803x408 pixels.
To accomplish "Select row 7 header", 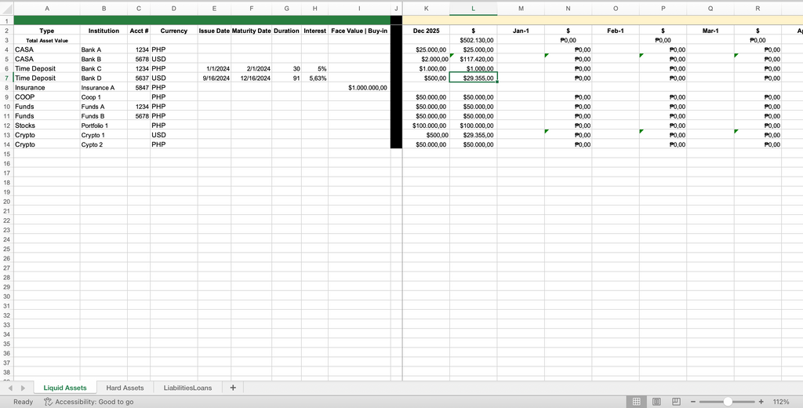I will pyautogui.click(x=6, y=78).
